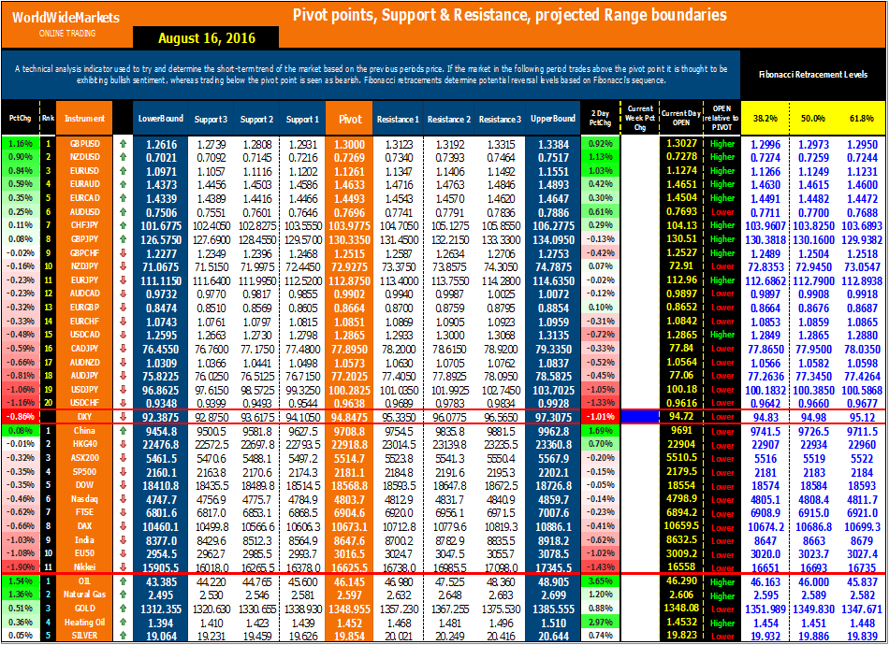Select the green arrow in the GOLD row
This screenshot has height=645, width=889.
point(123,609)
